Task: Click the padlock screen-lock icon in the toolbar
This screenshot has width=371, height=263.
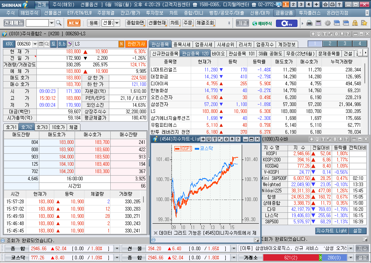Action: (x=355, y=23)
